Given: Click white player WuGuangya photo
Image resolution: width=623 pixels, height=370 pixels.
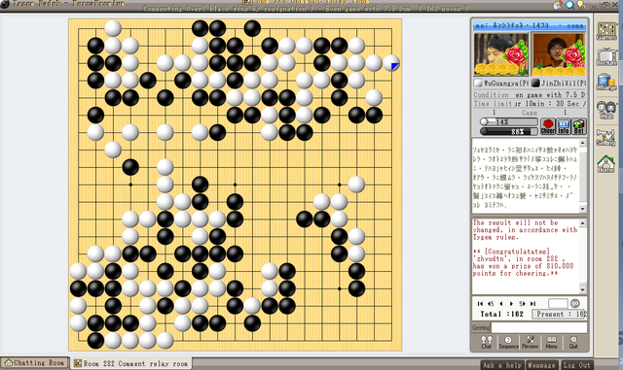Looking at the screenshot, I should click(501, 54).
